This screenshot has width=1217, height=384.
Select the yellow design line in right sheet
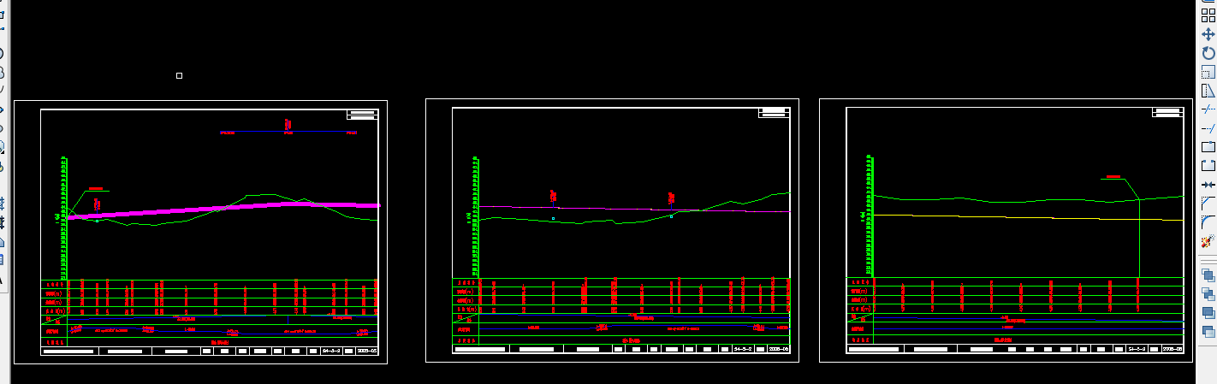pos(1027,217)
